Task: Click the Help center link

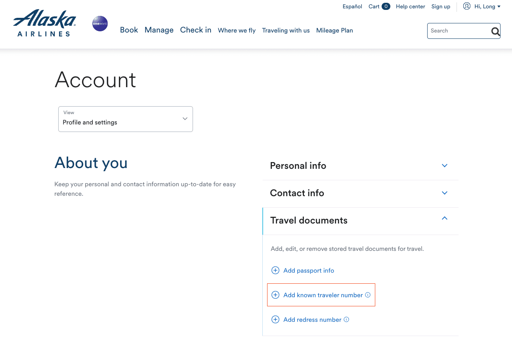Action: coord(410,6)
